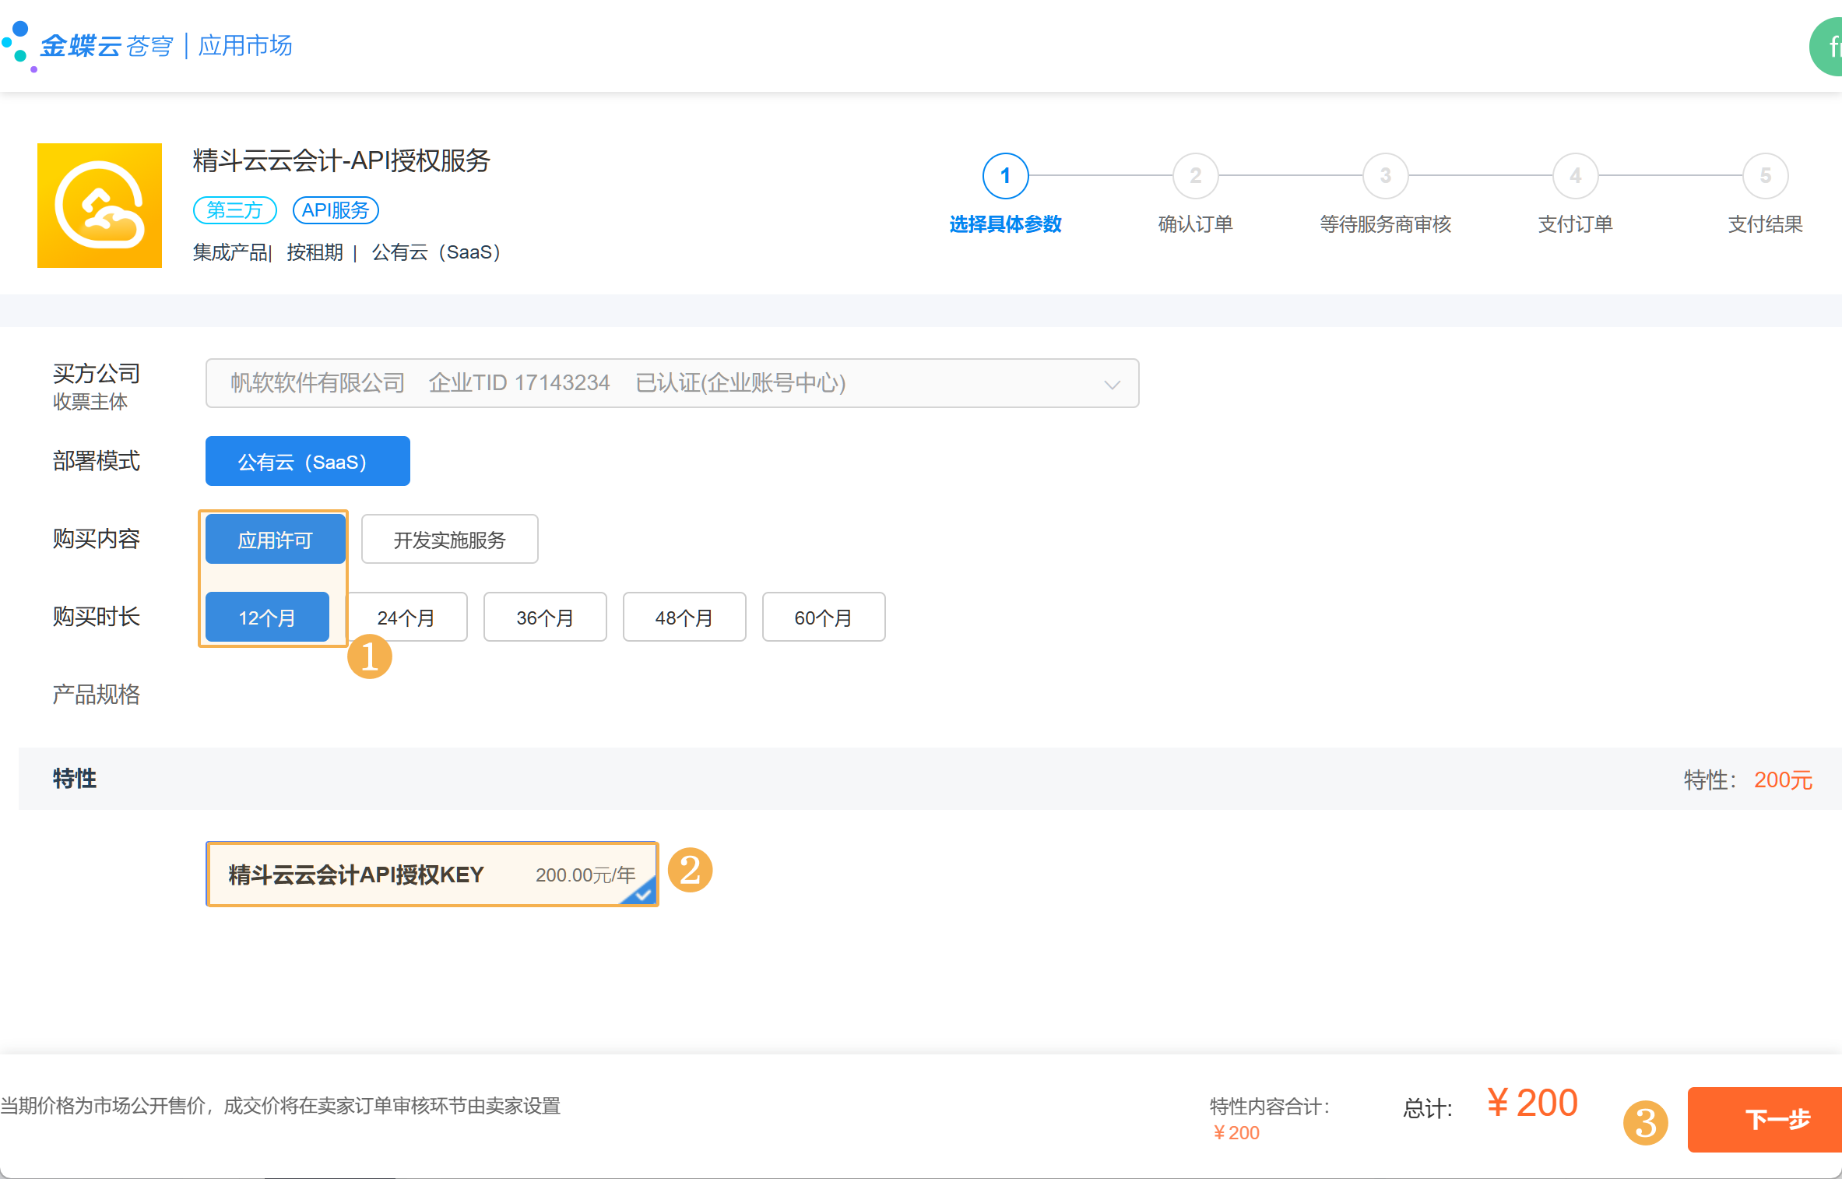
Task: Select 48个月 duration option
Action: coord(684,618)
